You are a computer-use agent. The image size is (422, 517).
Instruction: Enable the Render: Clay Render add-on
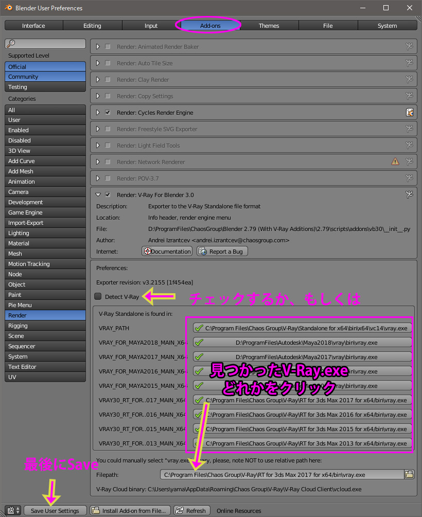108,79
